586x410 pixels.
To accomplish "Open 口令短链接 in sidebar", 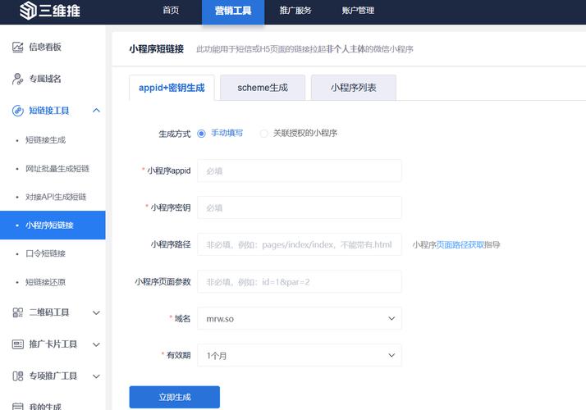I will [46, 253].
